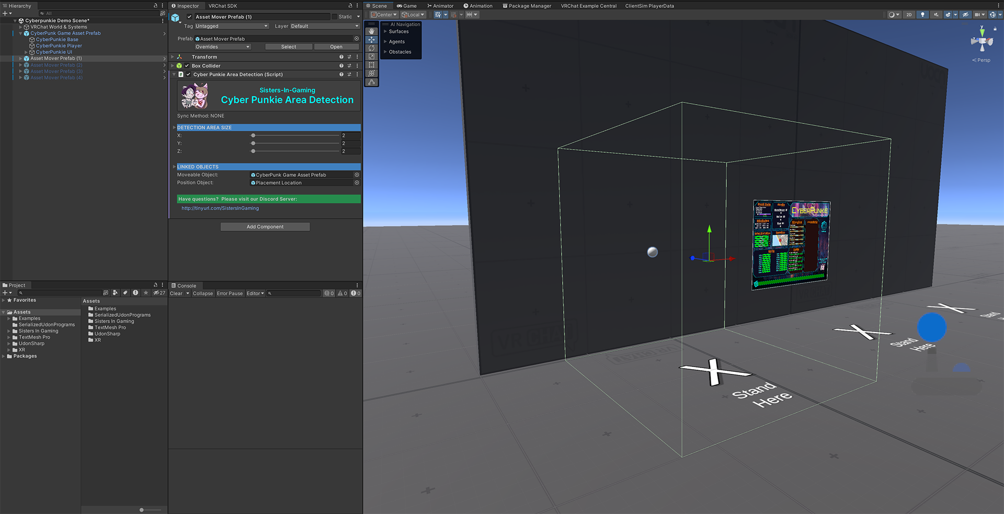The image size is (1004, 514).
Task: Open the Layer dropdown showing Default
Action: pos(325,26)
